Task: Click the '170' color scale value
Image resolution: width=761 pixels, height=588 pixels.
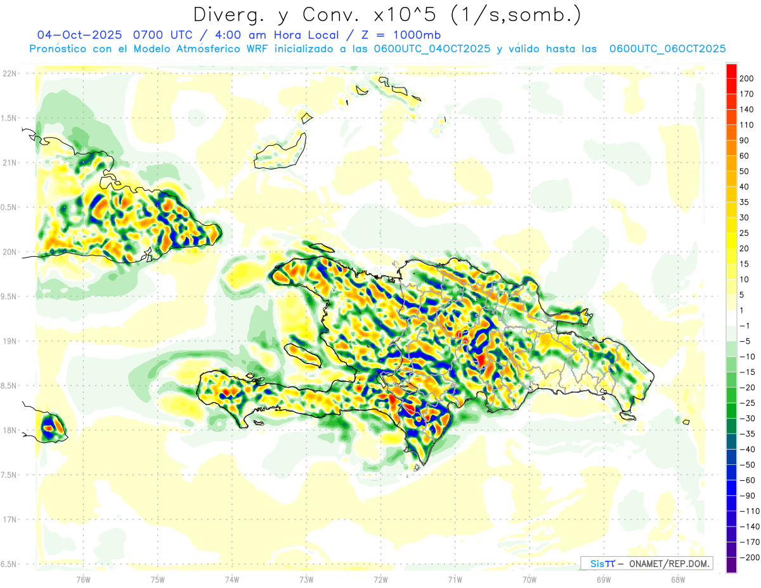Action: 746,94
